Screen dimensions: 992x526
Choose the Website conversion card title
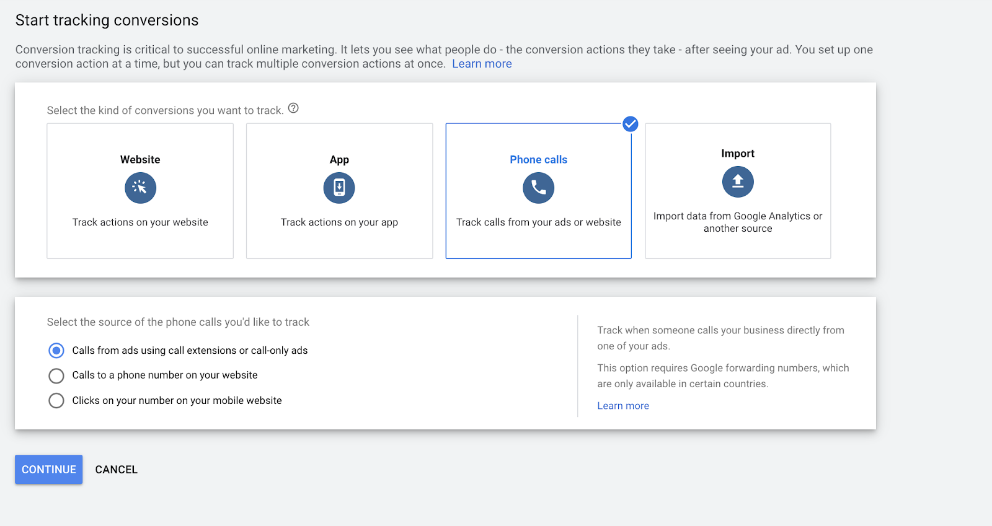(140, 159)
